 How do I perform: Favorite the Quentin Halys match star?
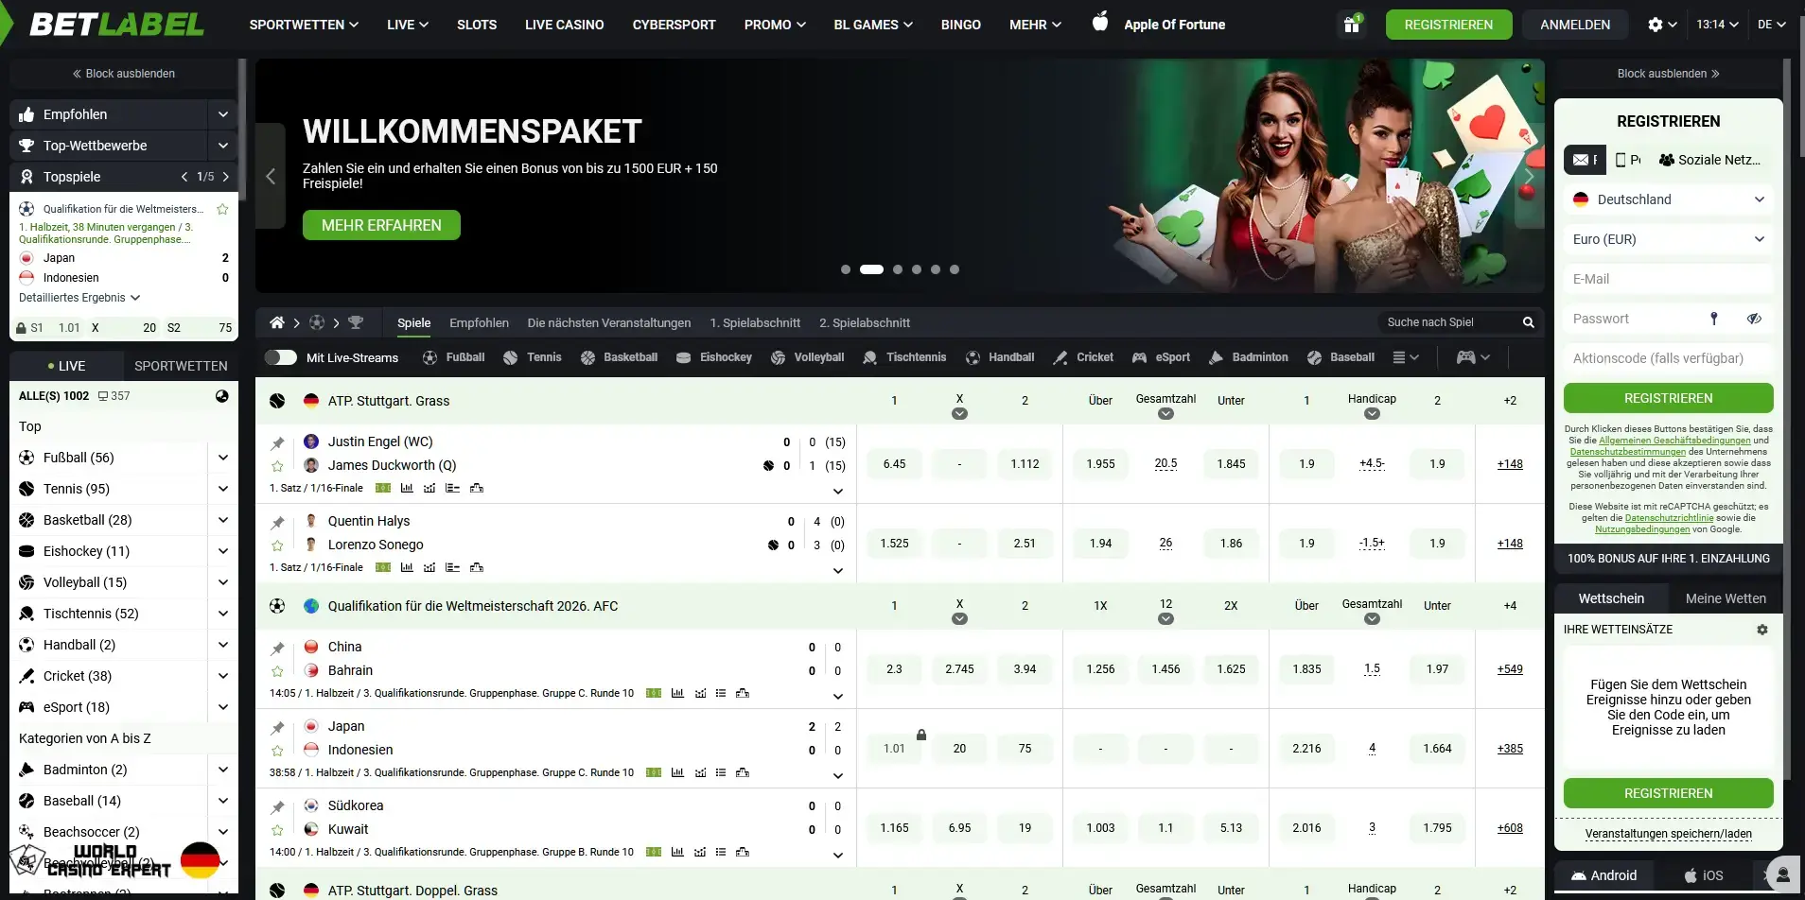coord(277,545)
